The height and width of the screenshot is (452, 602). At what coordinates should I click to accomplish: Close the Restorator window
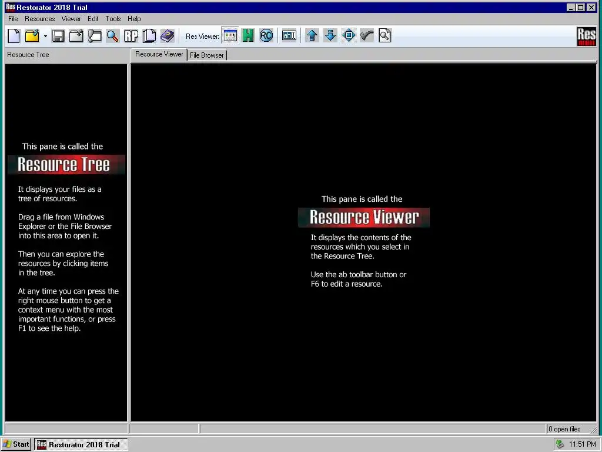[591, 7]
